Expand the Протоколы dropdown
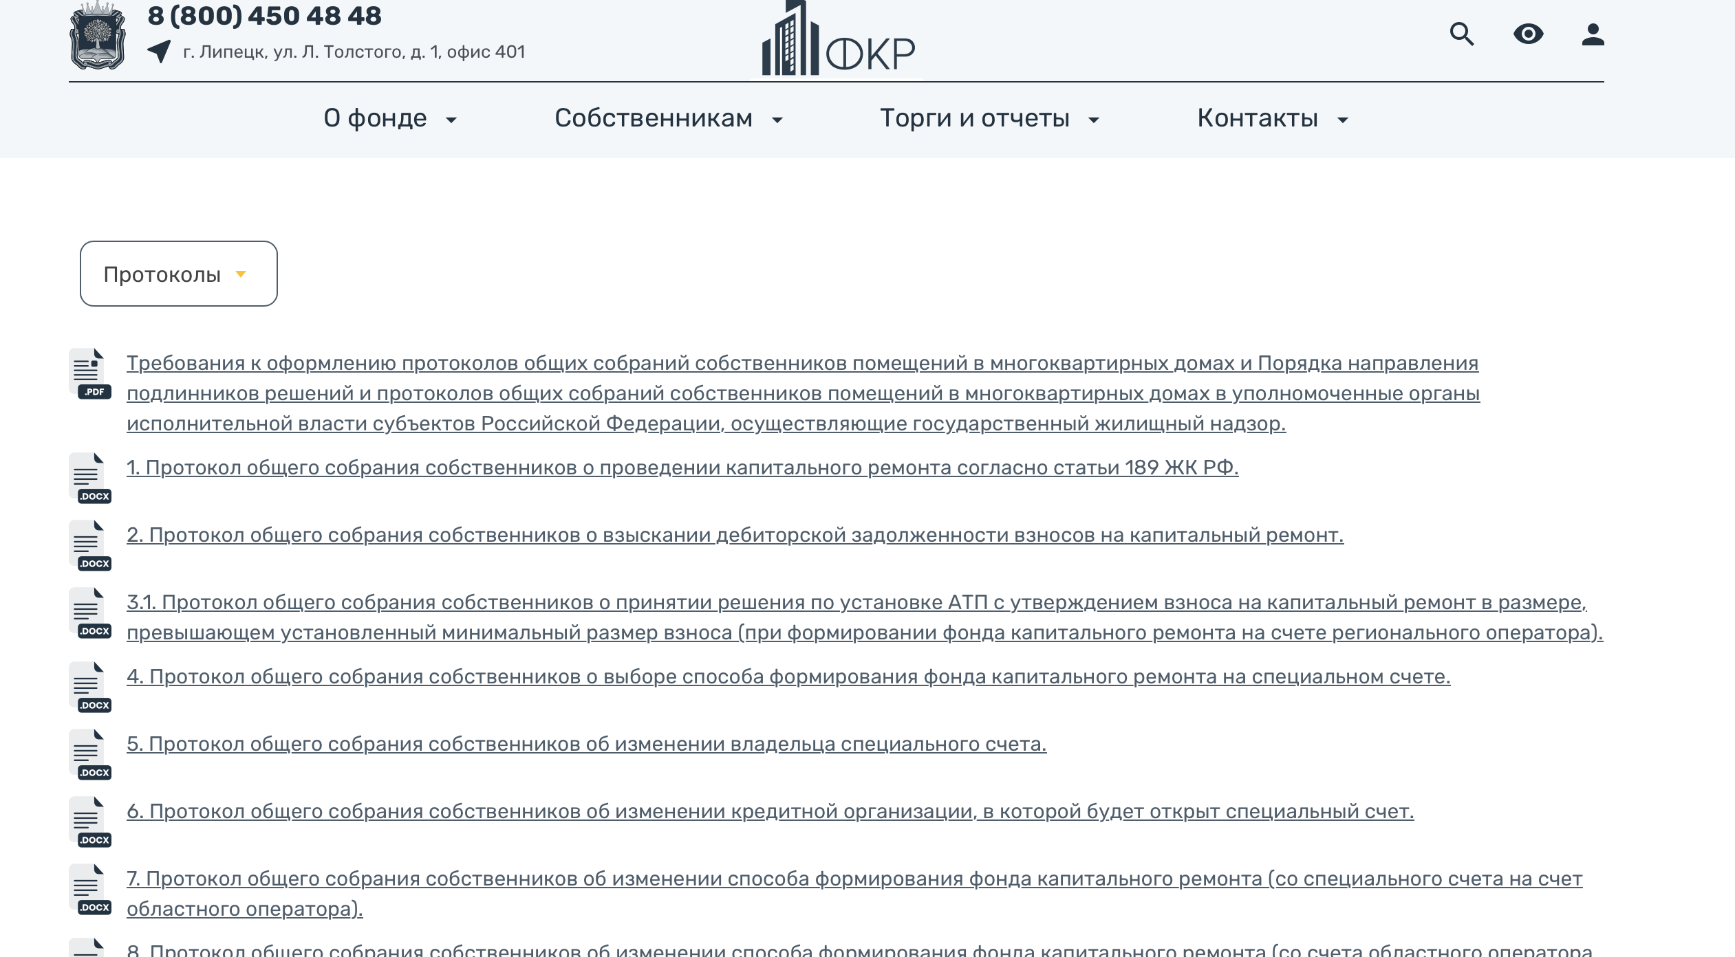Image resolution: width=1735 pixels, height=957 pixels. [x=178, y=274]
